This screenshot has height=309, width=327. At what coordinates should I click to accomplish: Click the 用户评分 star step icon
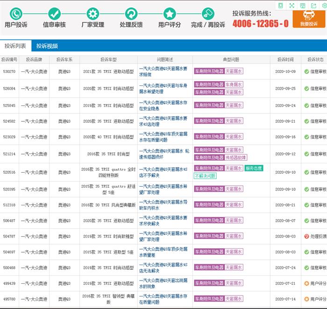pos(170,14)
